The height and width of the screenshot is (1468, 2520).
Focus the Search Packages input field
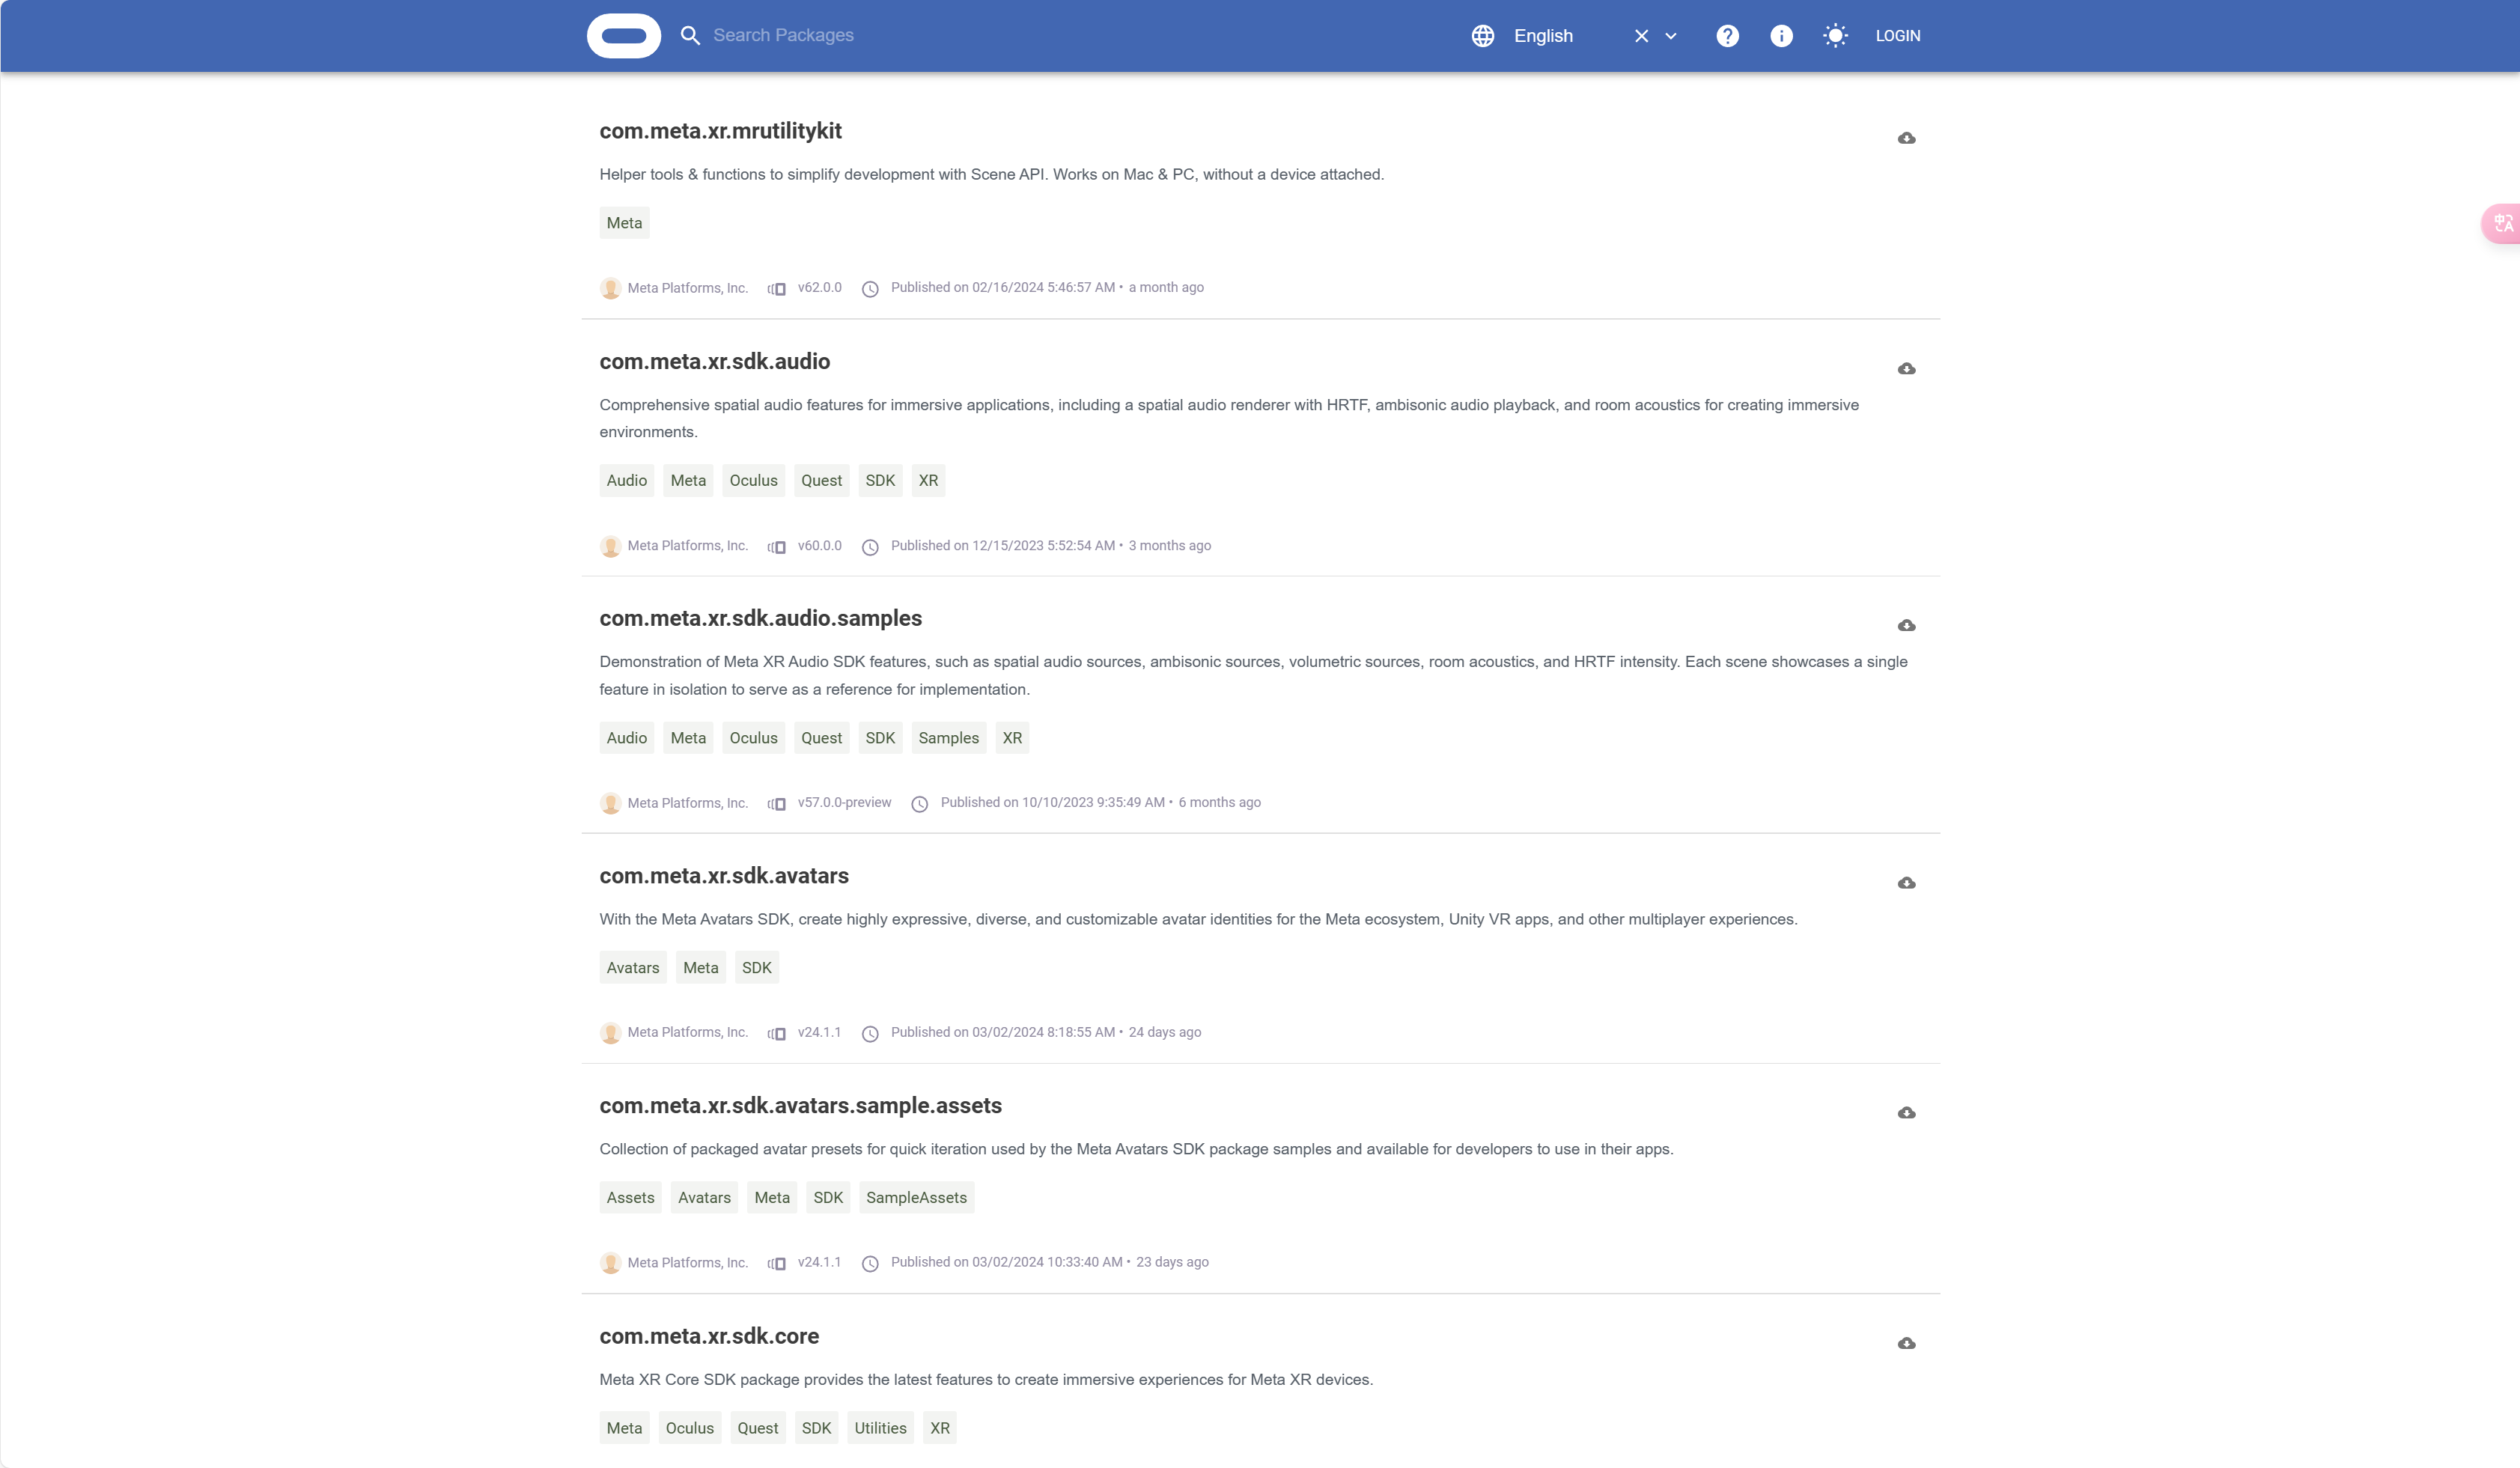pyautogui.click(x=900, y=36)
